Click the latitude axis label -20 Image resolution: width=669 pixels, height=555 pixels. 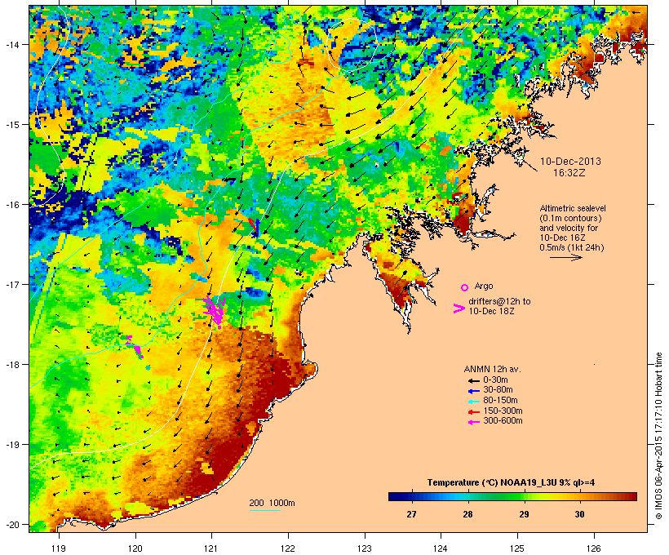coord(12,524)
